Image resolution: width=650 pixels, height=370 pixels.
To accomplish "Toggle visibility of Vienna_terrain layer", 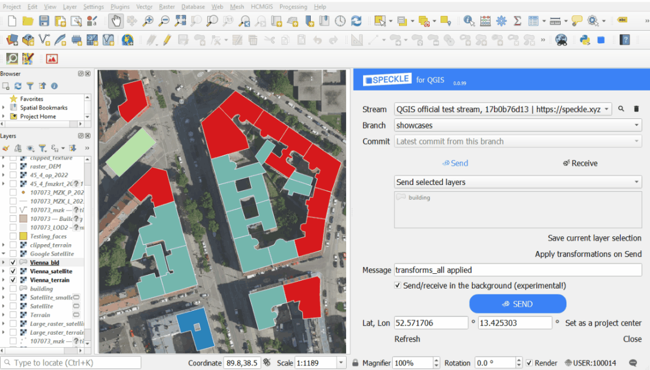I will [13, 280].
